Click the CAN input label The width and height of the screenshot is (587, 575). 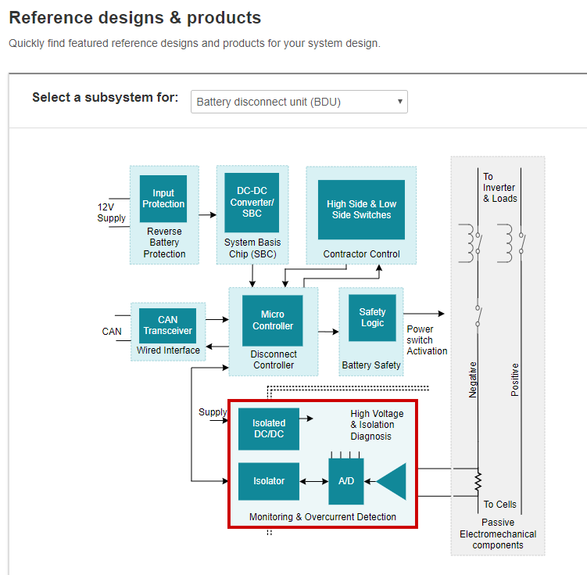tap(112, 332)
